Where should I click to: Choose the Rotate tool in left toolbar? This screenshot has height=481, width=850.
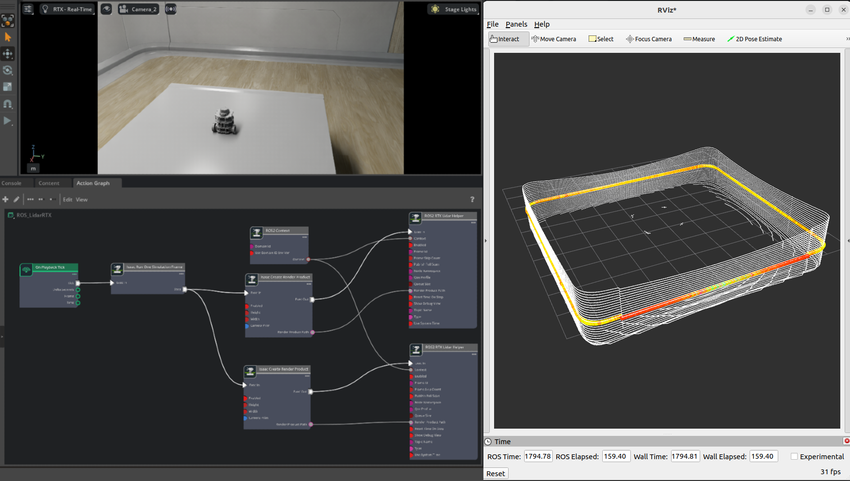(8, 70)
